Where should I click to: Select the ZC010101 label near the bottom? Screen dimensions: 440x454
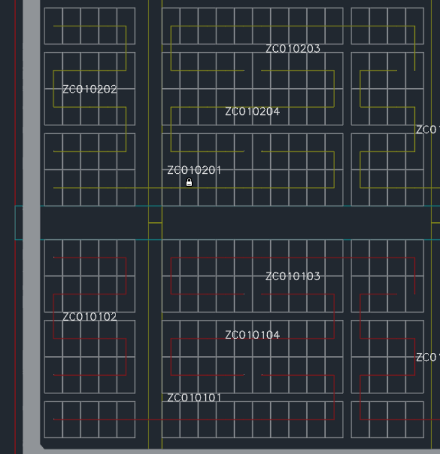[194, 398]
